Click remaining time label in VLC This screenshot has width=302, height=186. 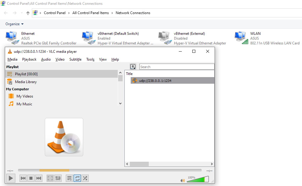coord(209,171)
